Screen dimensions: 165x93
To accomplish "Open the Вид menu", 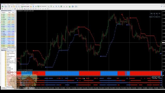I will 8,4.
